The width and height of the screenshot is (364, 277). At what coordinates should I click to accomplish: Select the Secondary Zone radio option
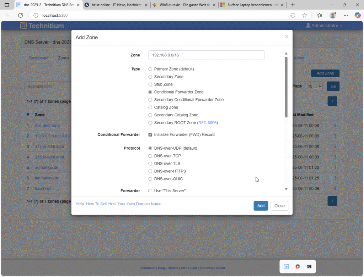pyautogui.click(x=150, y=77)
